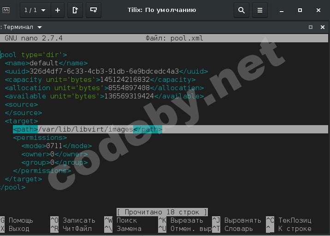Open the terminal search magnifier

pyautogui.click(x=242, y=10)
